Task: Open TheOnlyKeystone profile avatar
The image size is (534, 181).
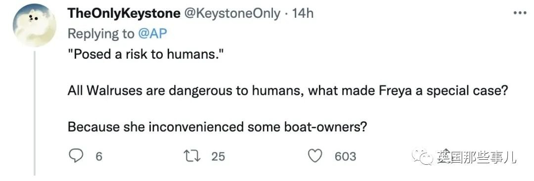Action: point(34,26)
